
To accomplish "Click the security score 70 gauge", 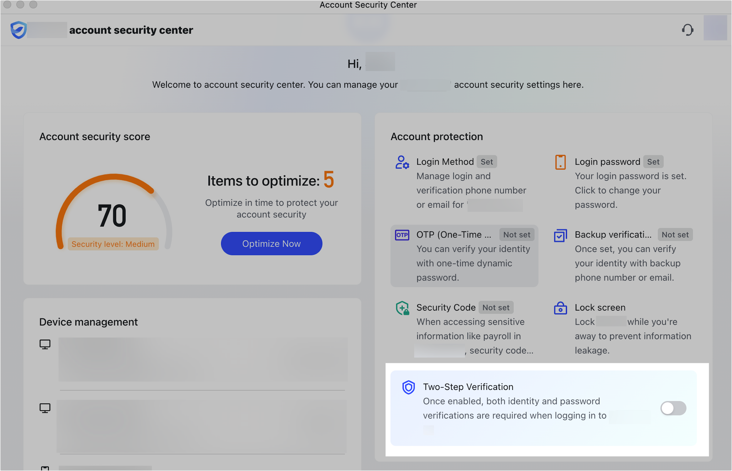I will [114, 212].
